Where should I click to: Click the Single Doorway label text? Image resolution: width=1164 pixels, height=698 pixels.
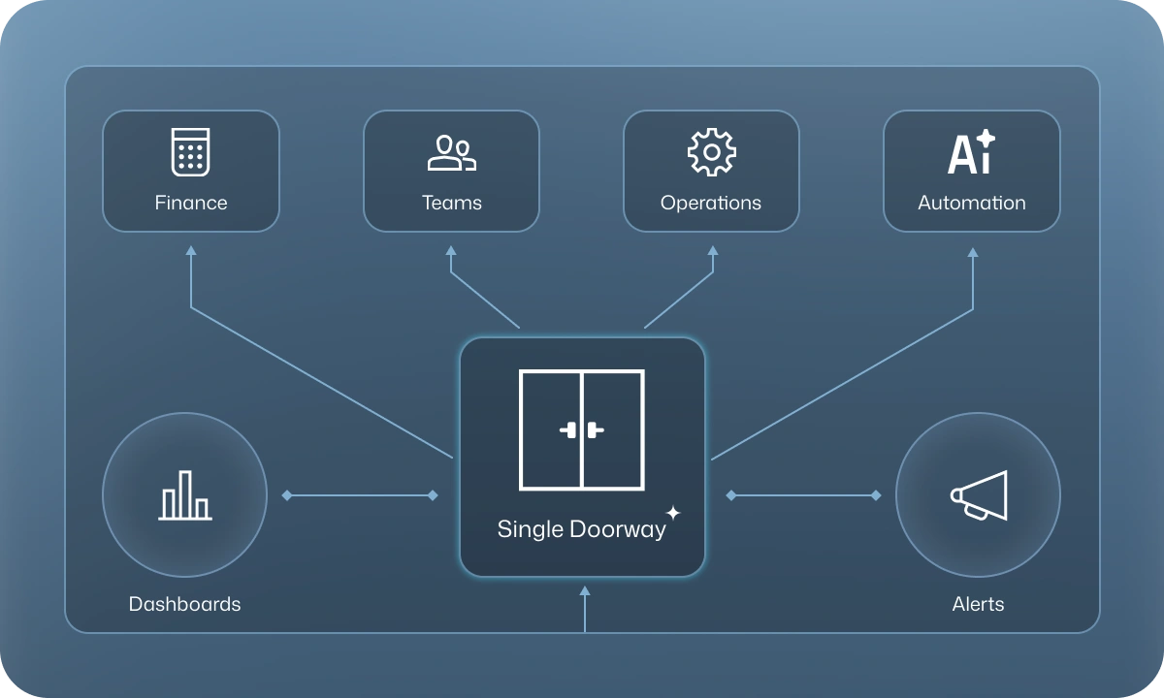582,529
